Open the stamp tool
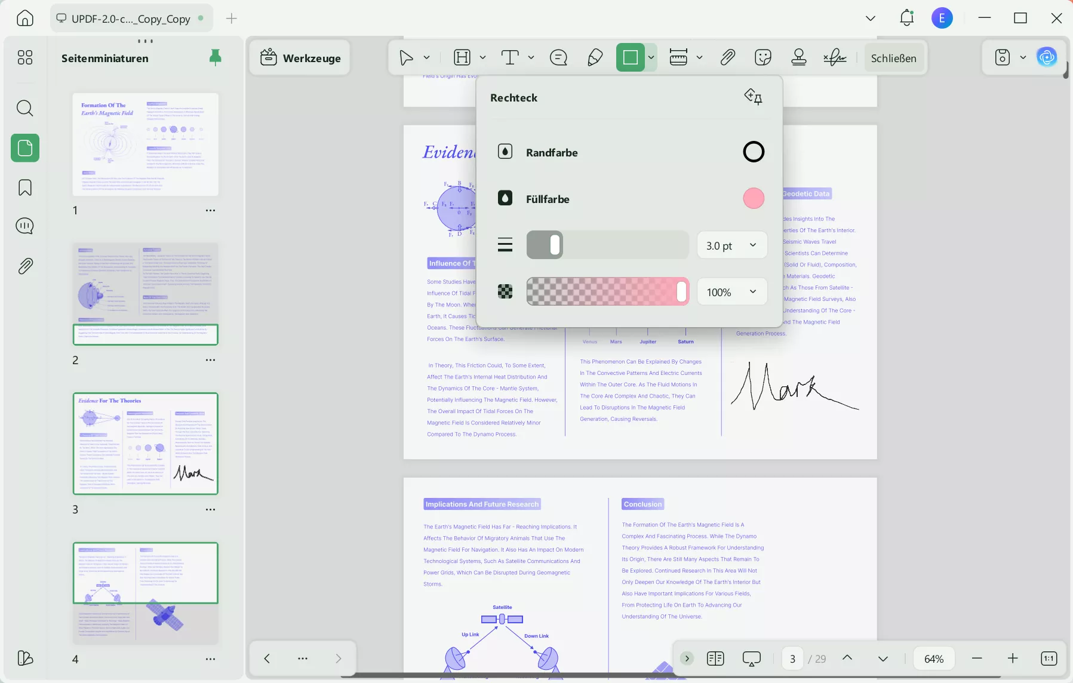The image size is (1073, 683). [799, 58]
